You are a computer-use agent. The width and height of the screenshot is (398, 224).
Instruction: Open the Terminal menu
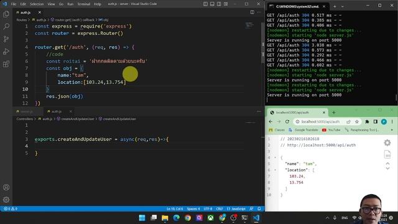click(84, 4)
